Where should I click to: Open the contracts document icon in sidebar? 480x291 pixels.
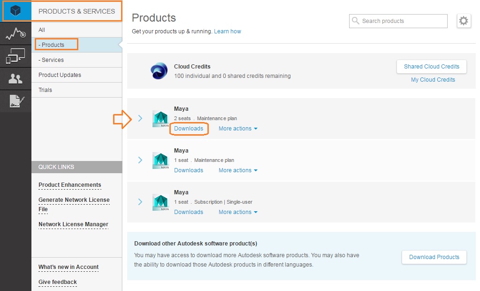pos(15,101)
